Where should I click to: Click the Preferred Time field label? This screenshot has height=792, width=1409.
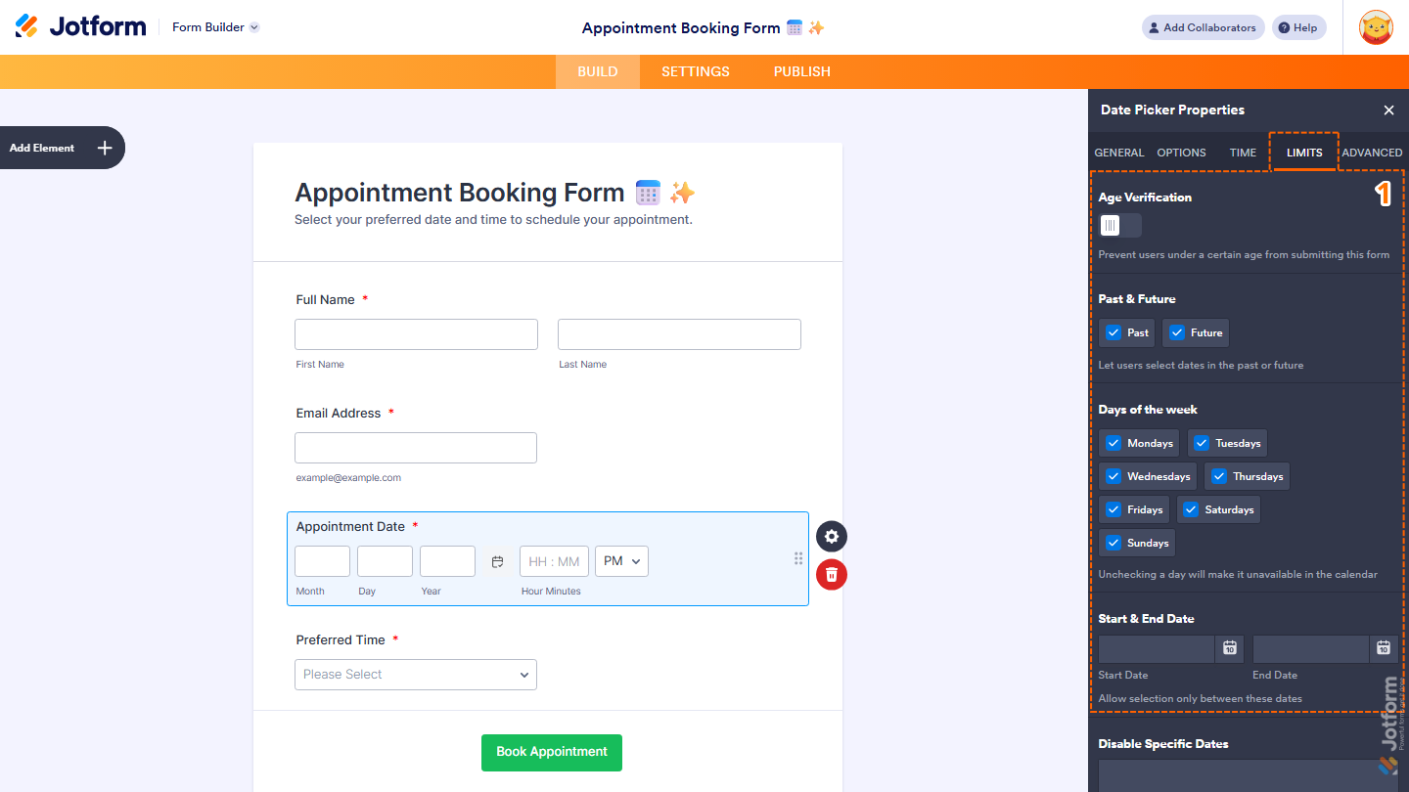tap(341, 640)
